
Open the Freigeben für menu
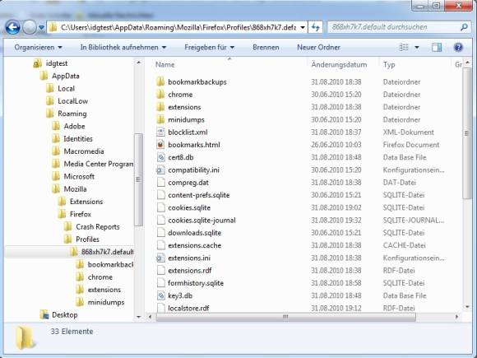click(209, 47)
